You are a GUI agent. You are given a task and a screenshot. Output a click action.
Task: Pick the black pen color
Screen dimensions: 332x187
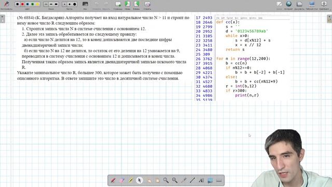(17, 4)
